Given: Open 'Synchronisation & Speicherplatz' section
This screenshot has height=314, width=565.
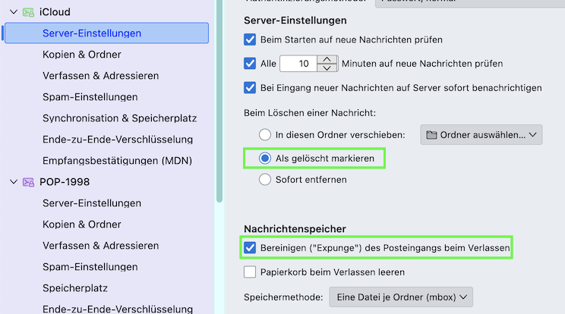Looking at the screenshot, I should tap(119, 118).
